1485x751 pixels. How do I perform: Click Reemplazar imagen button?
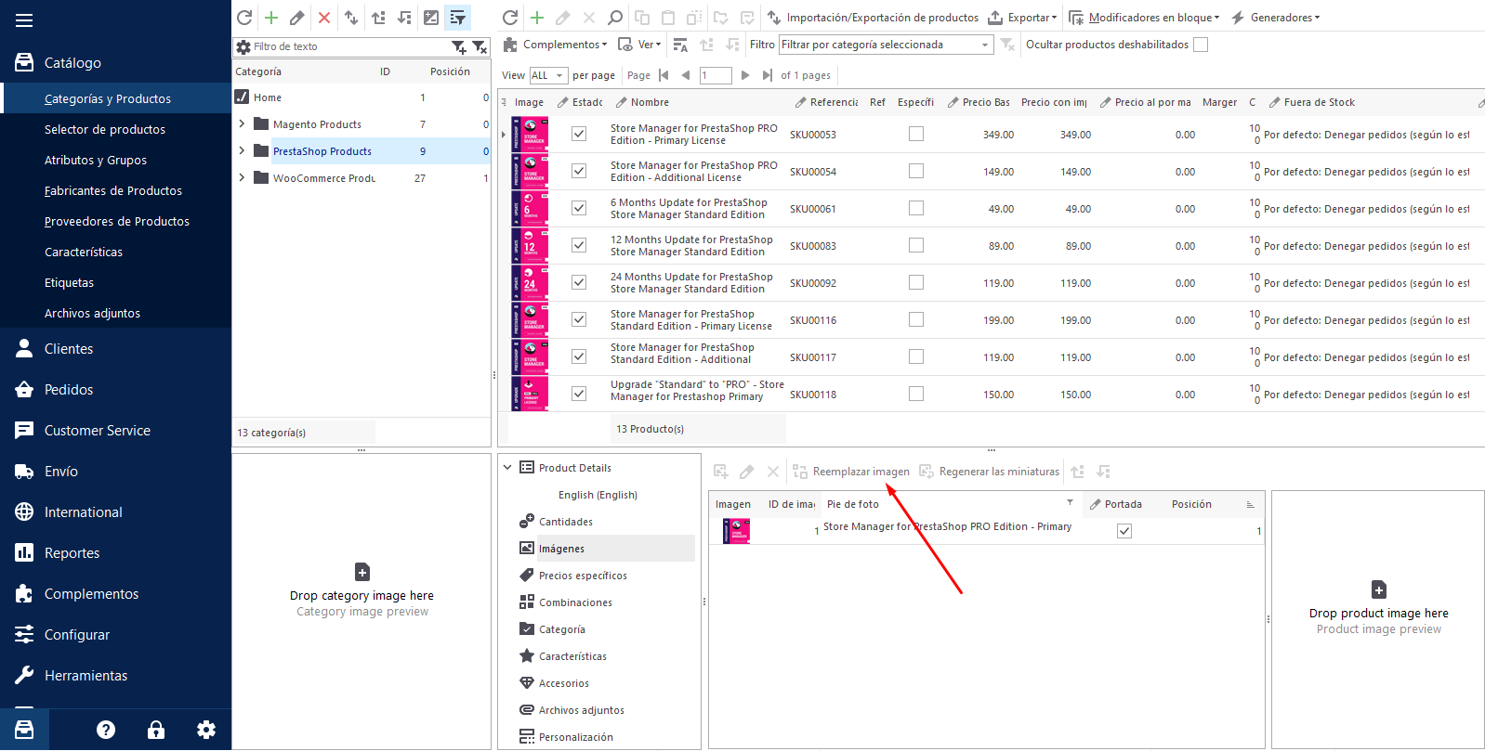coord(851,472)
